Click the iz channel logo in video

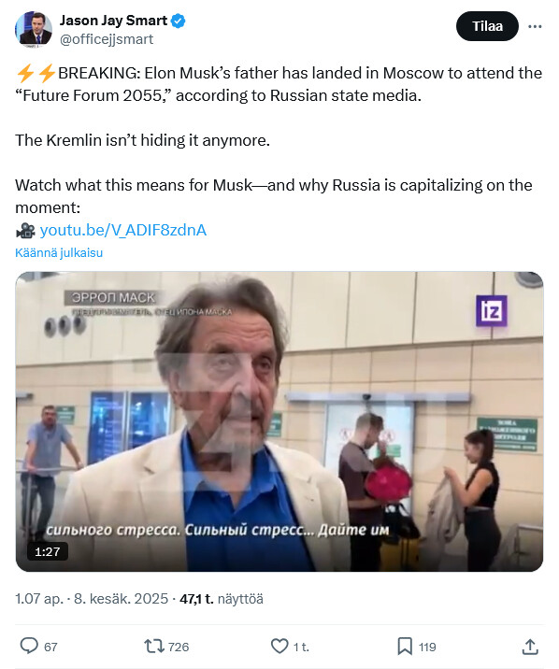click(491, 310)
